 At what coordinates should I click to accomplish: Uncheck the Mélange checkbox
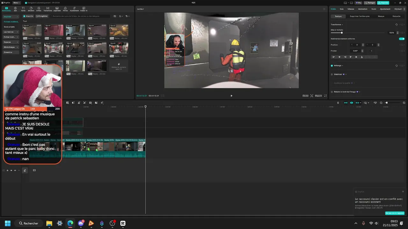[332, 66]
